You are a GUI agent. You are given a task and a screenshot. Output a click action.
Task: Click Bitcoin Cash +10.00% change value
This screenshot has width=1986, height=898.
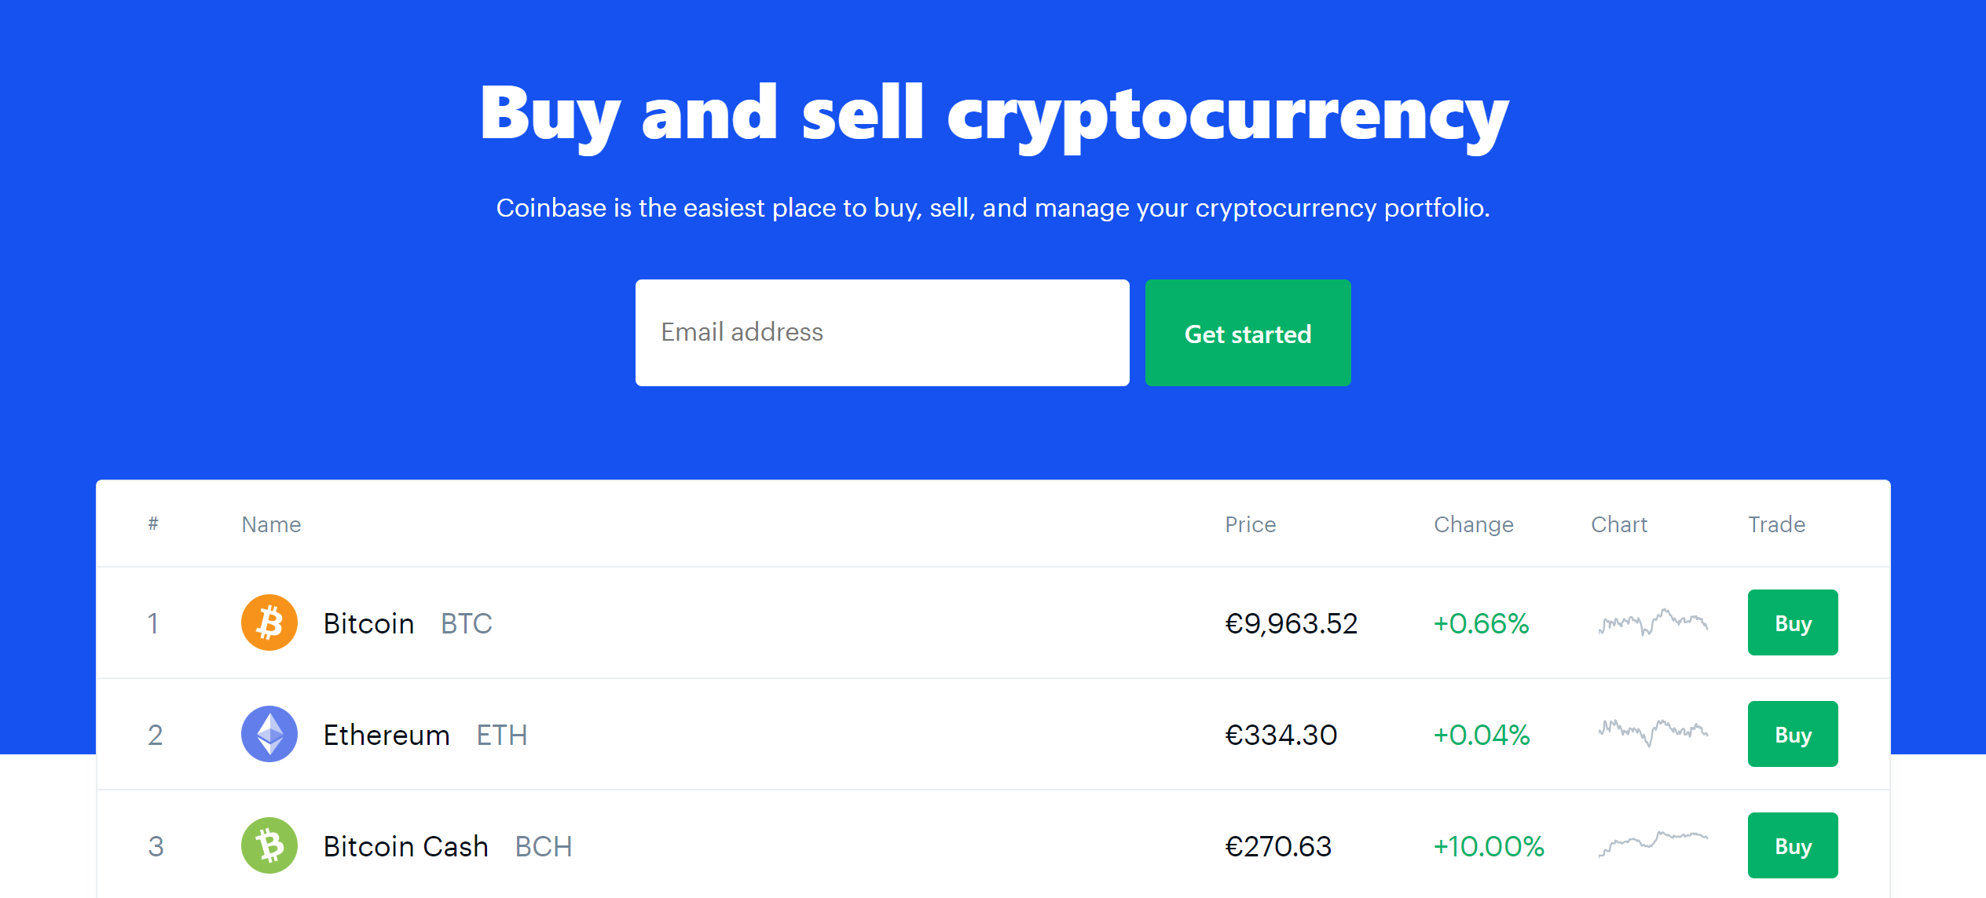click(1488, 846)
